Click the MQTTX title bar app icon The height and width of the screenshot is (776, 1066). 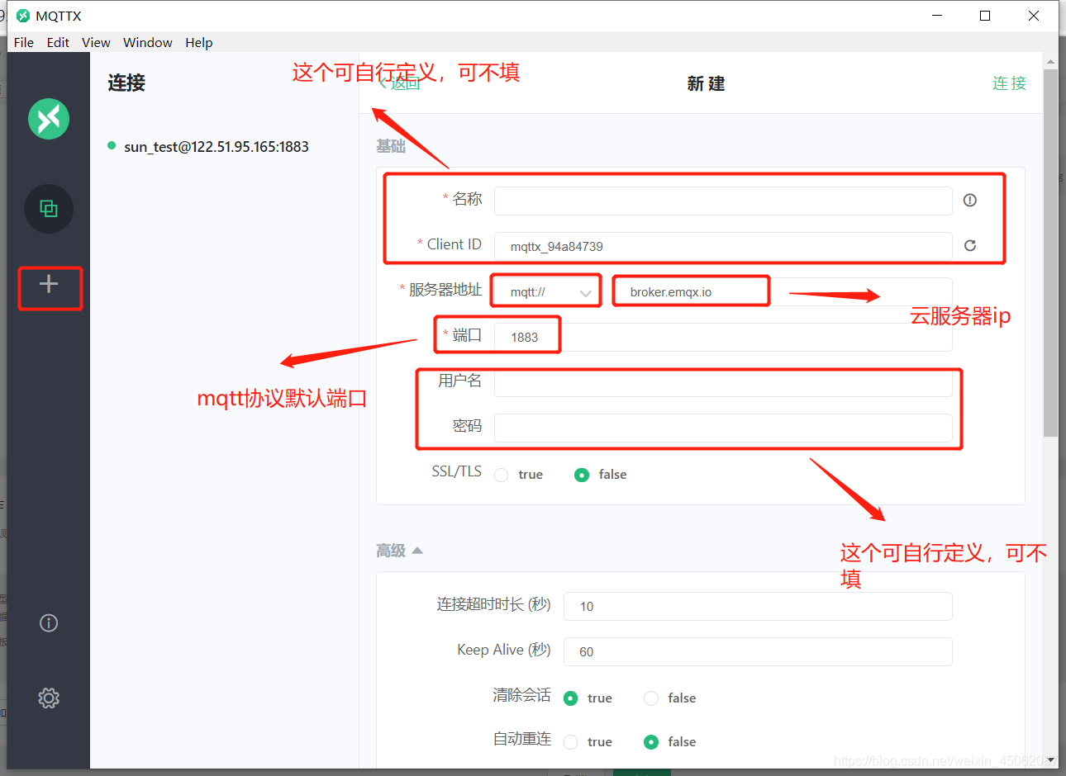[x=23, y=16]
